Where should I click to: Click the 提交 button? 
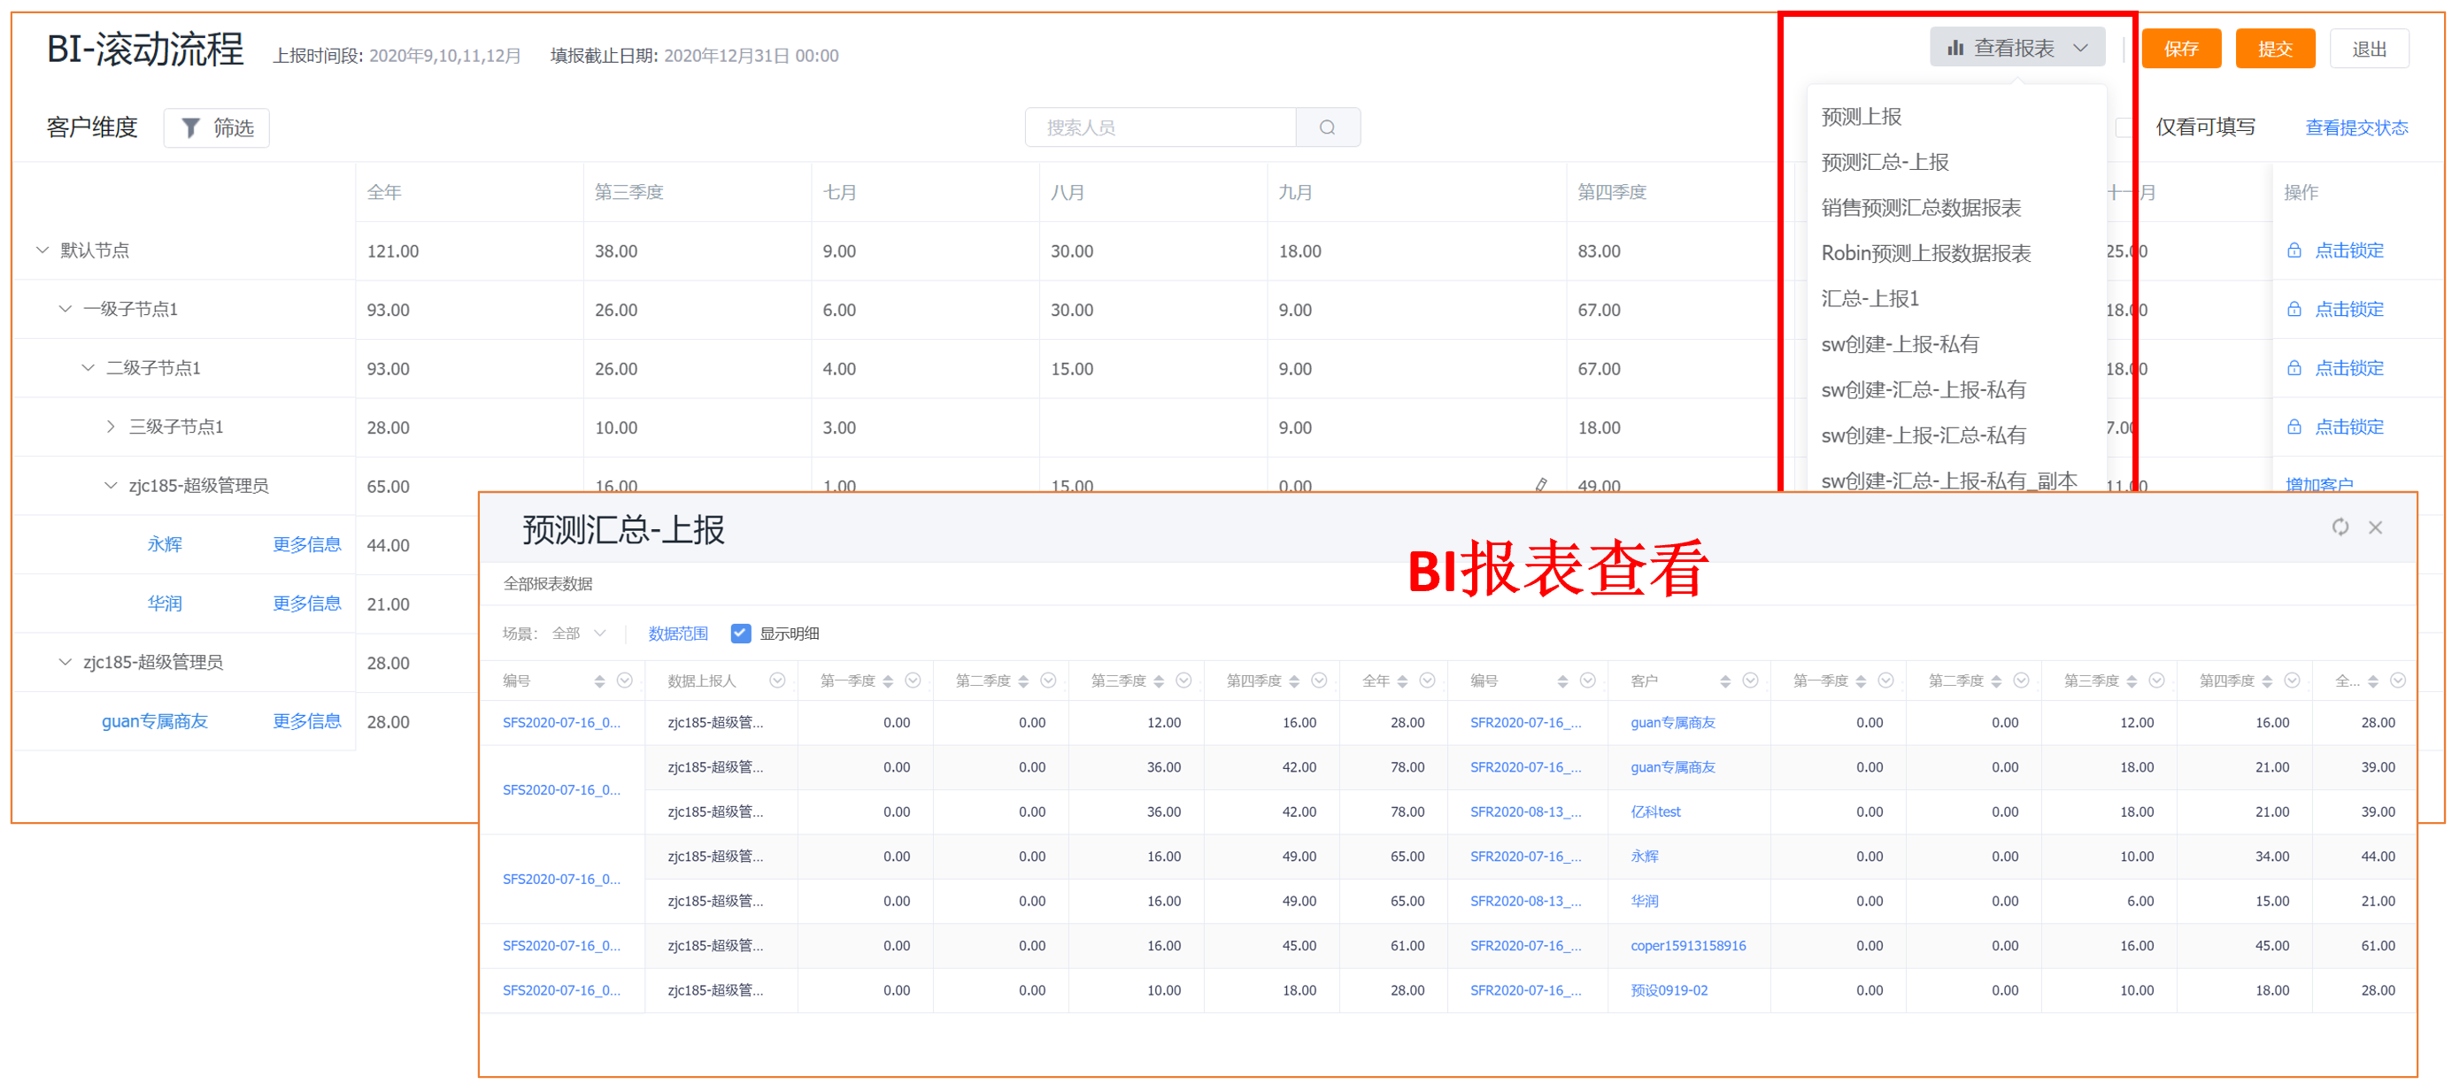coord(2274,49)
